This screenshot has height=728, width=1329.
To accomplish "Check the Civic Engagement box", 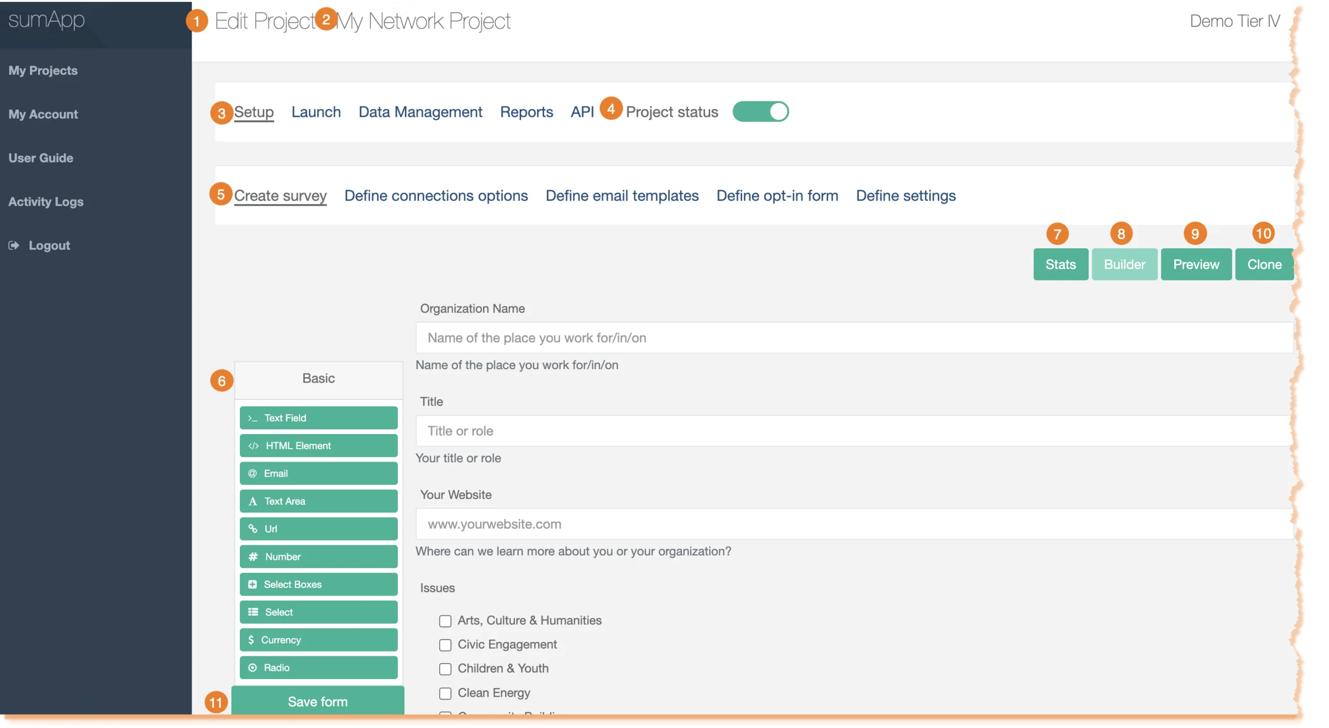I will click(x=445, y=645).
